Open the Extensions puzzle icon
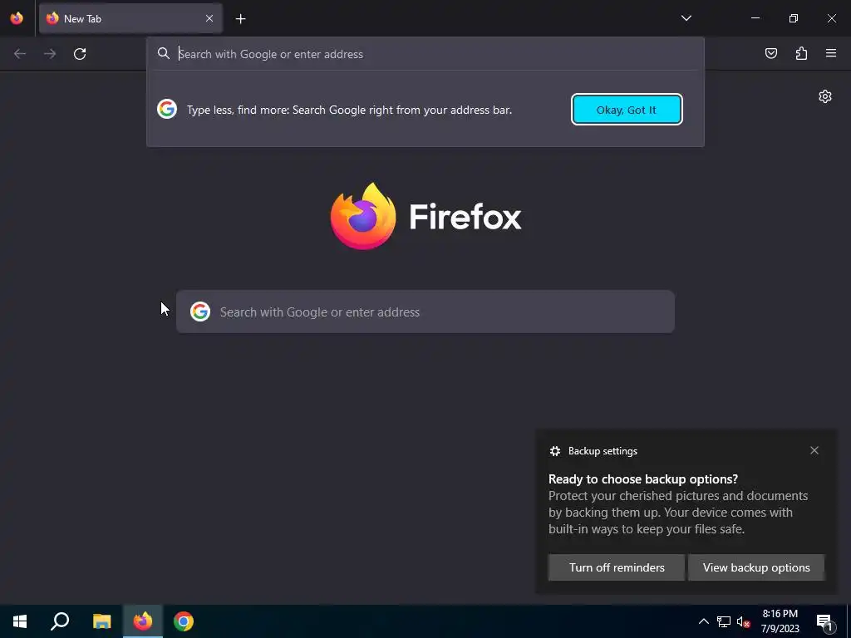Screen dimensions: 851x638 pos(801,53)
